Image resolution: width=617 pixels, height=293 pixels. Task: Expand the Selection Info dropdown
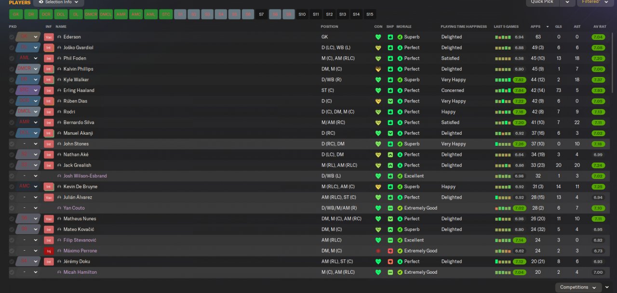[x=76, y=2]
